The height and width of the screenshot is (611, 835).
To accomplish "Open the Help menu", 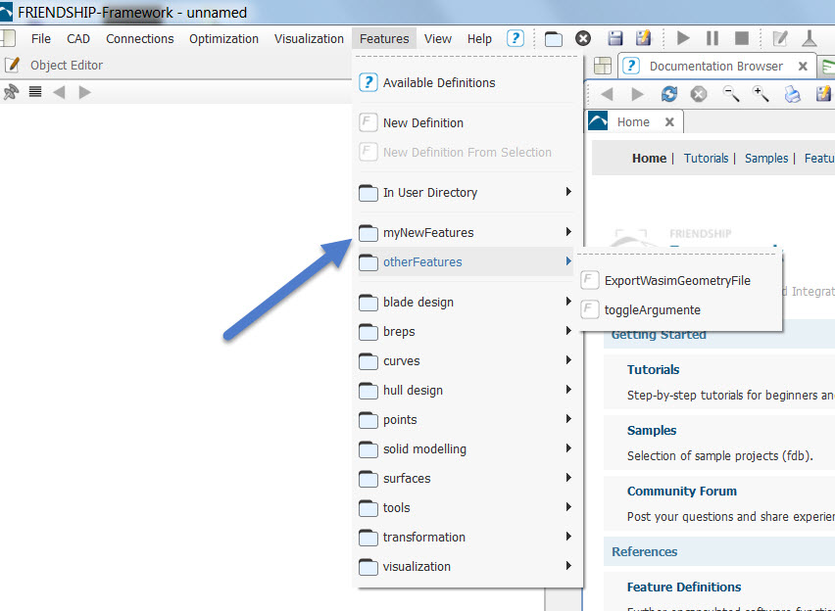I will 479,39.
